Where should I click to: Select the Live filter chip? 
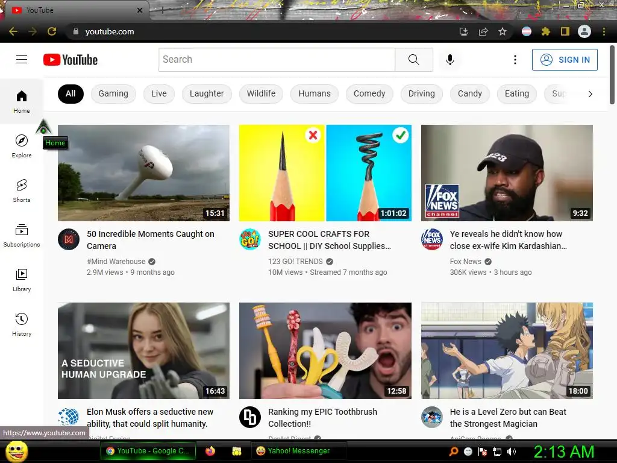click(x=159, y=93)
